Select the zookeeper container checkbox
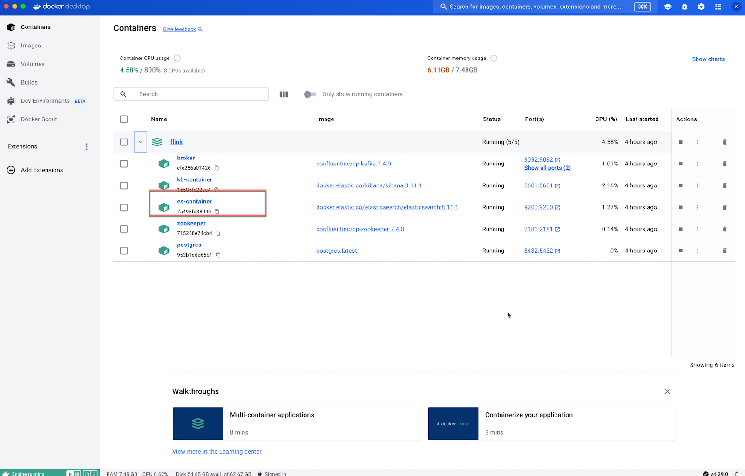 (124, 229)
